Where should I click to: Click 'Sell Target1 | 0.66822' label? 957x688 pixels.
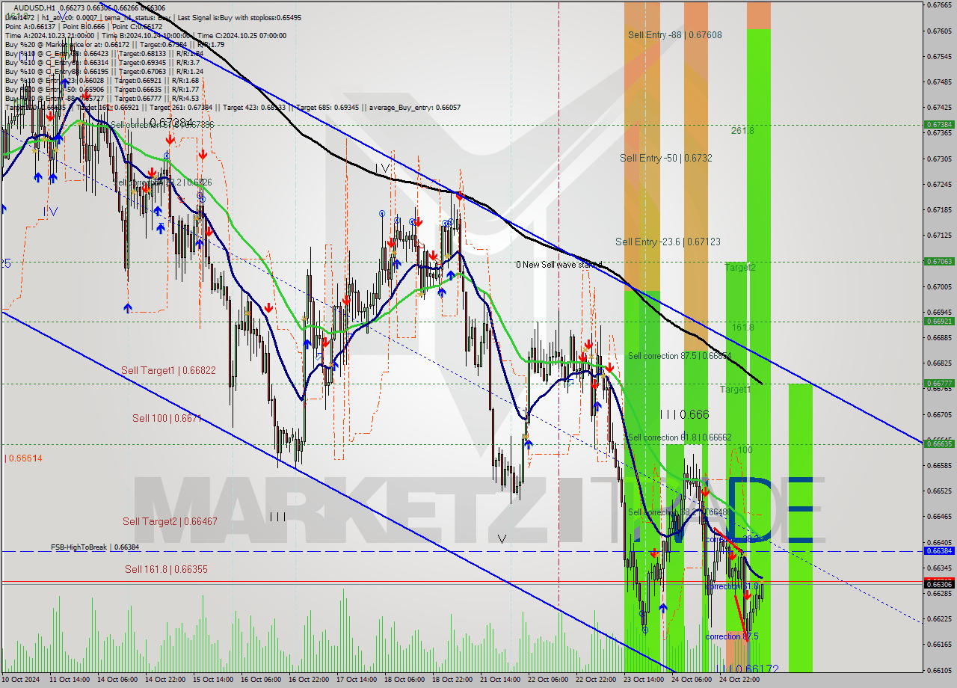pos(168,370)
